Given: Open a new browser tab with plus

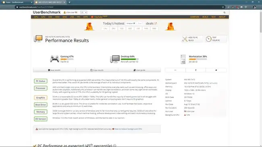Looking at the screenshot, I should click(x=69, y=2).
